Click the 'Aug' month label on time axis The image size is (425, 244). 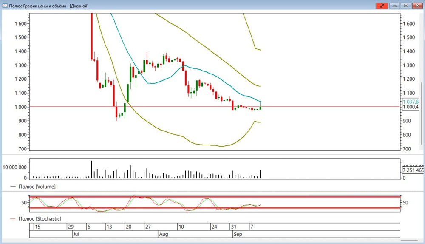(x=164, y=234)
